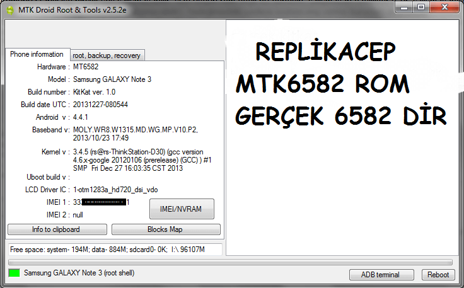Open the Blocks Map
Image resolution: width=464 pixels, height=288 pixels.
coord(166,229)
